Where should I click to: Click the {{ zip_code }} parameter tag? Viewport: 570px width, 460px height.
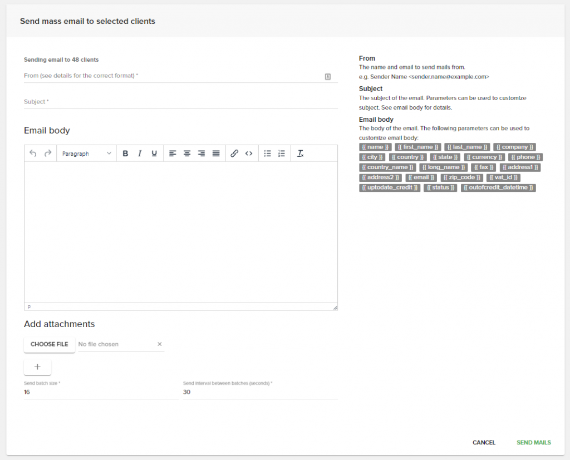[x=461, y=177]
